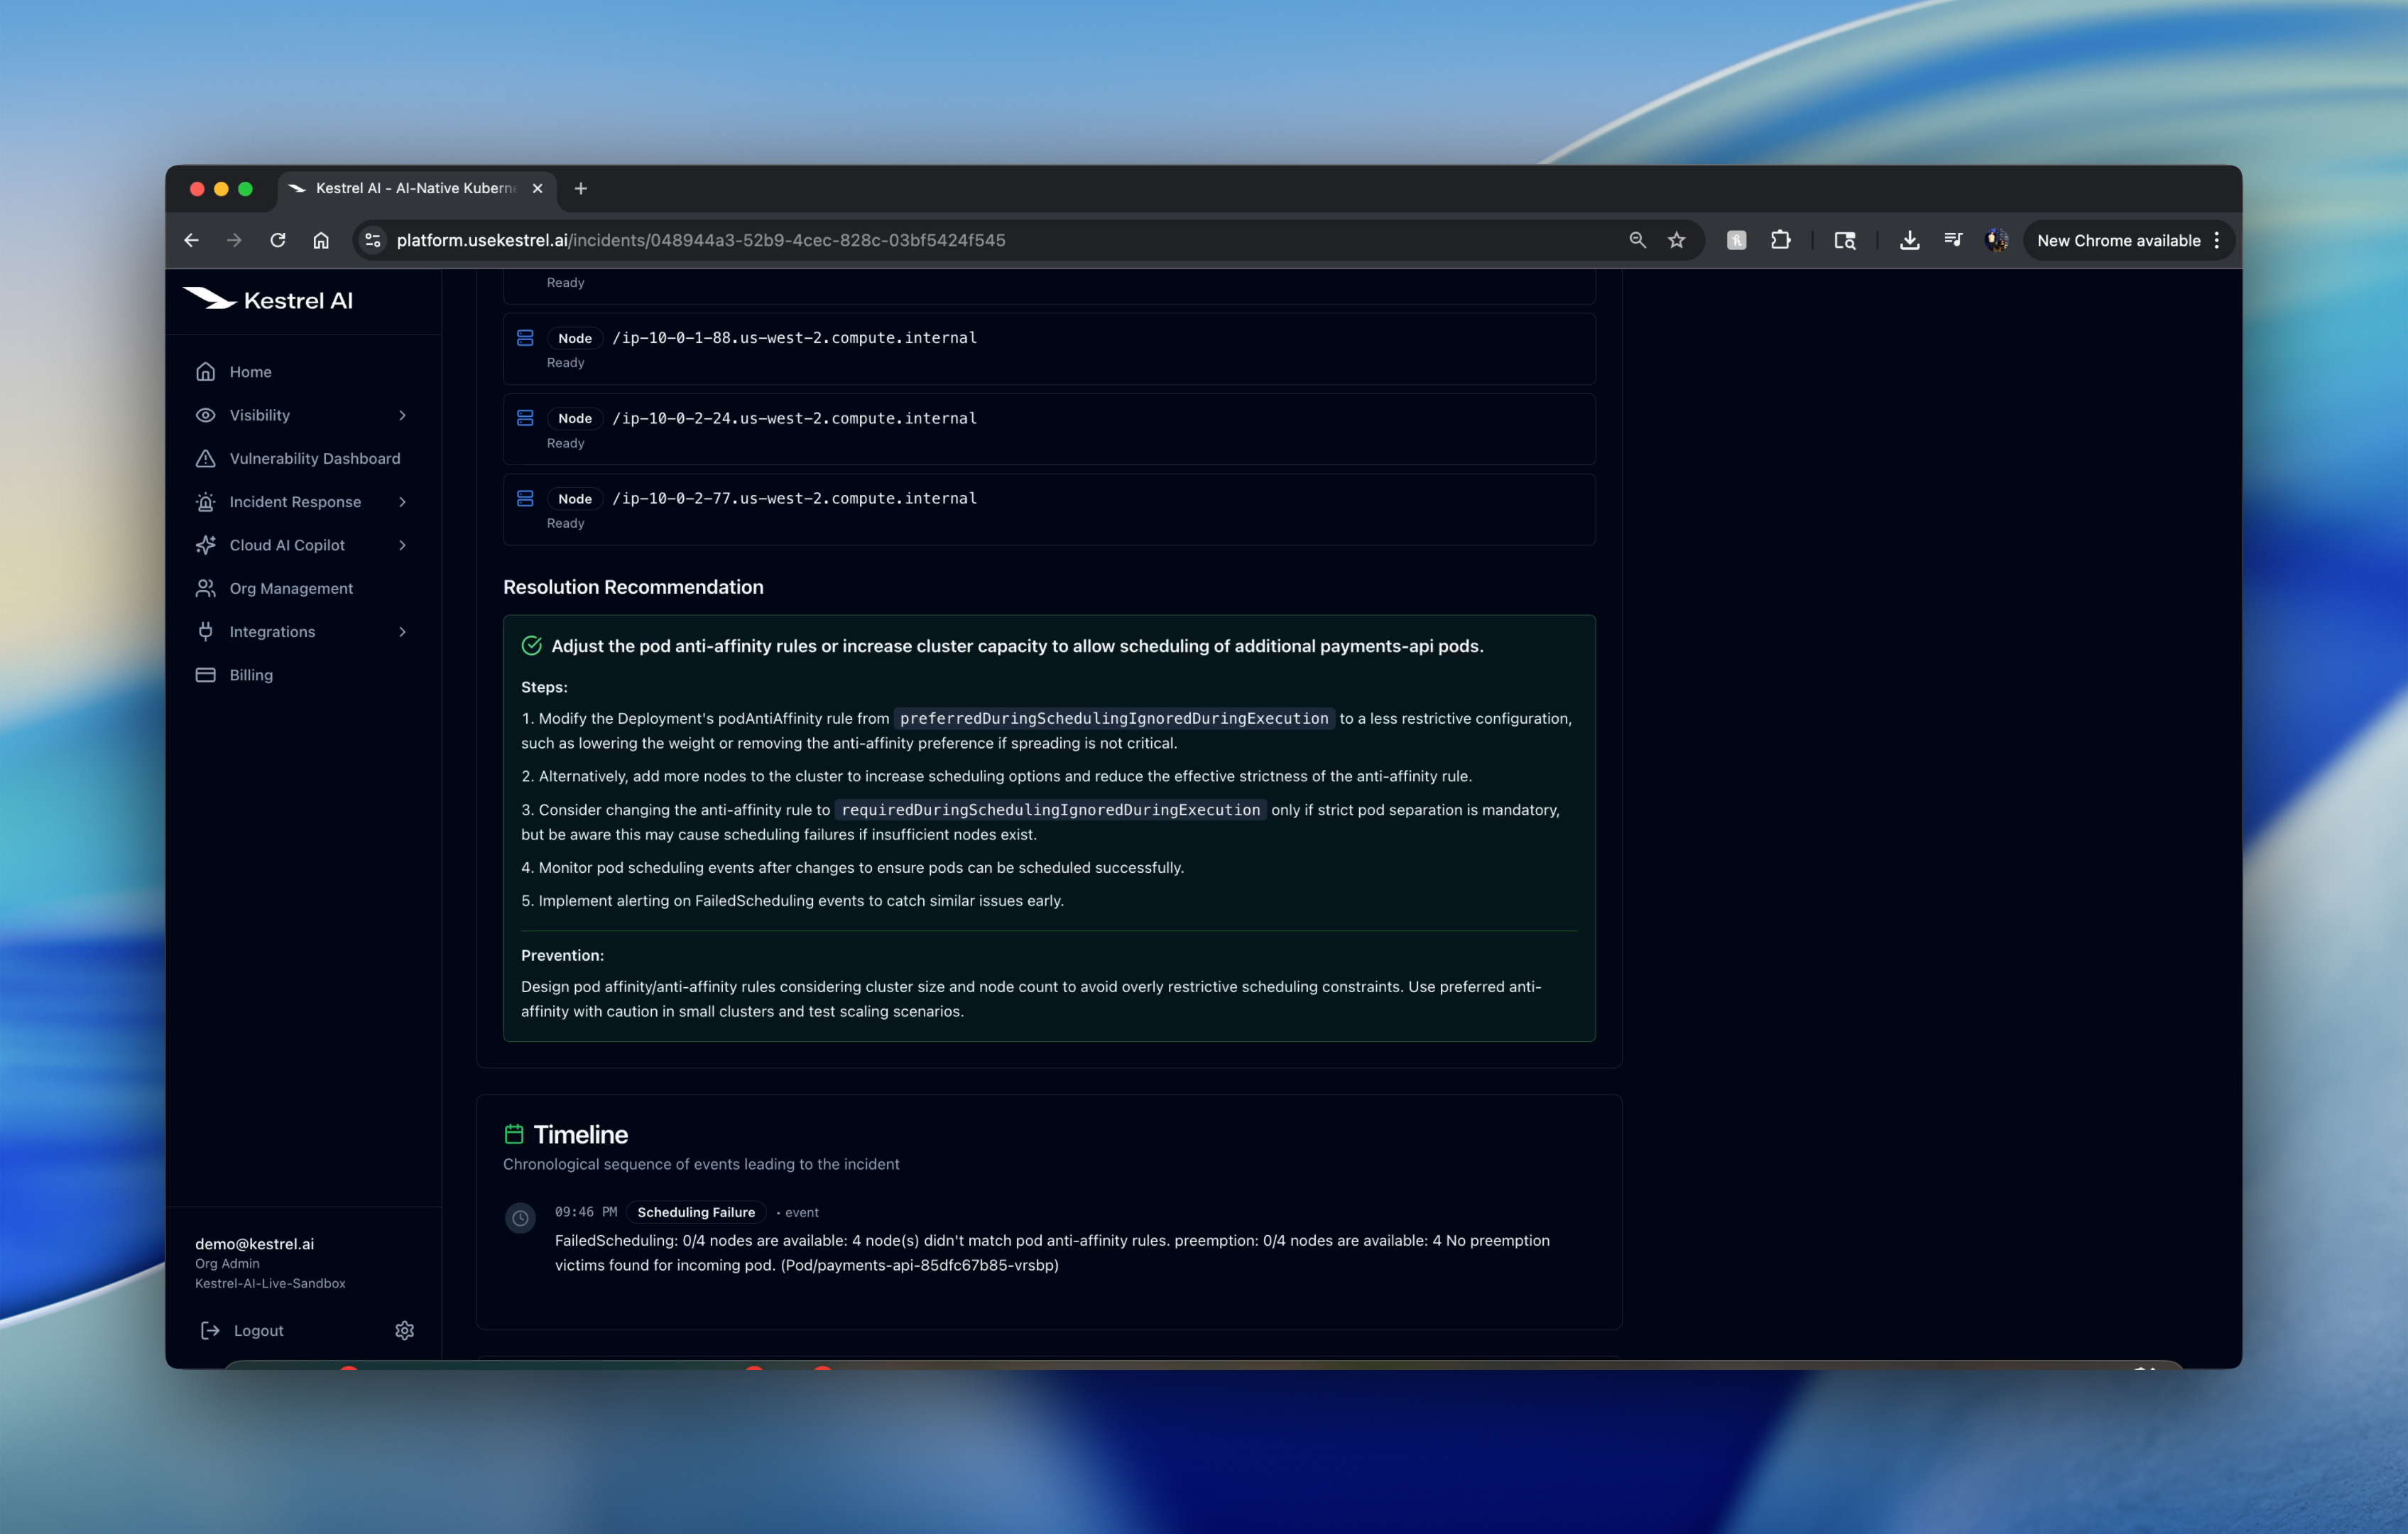Image resolution: width=2408 pixels, height=1534 pixels.
Task: Reload the page with refresh button
Action: [x=278, y=240]
